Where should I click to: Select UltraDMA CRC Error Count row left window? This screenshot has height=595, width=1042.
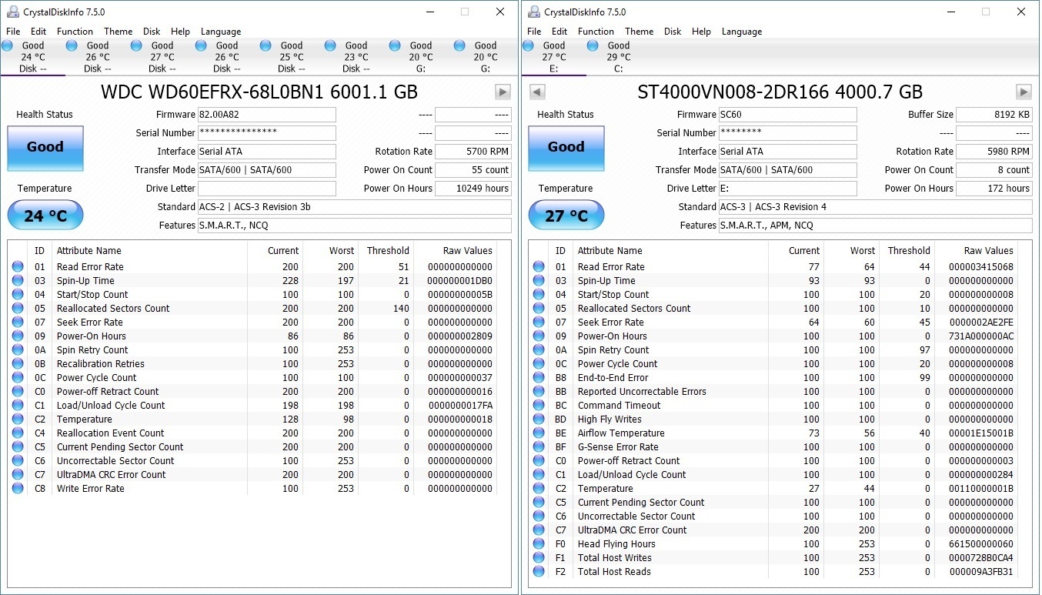(x=252, y=475)
